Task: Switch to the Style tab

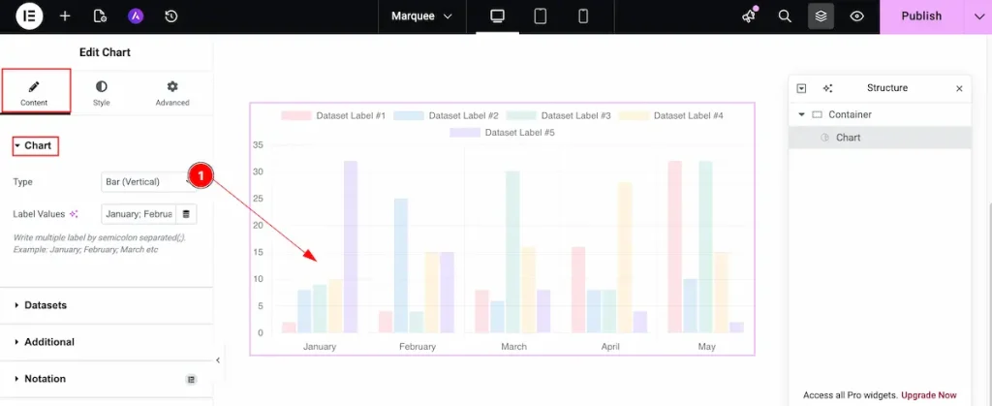Action: pyautogui.click(x=102, y=93)
